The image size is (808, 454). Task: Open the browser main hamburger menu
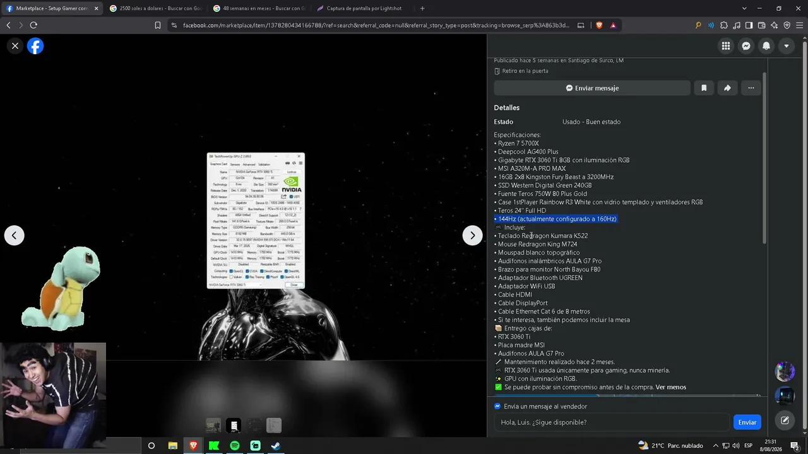[x=799, y=25]
